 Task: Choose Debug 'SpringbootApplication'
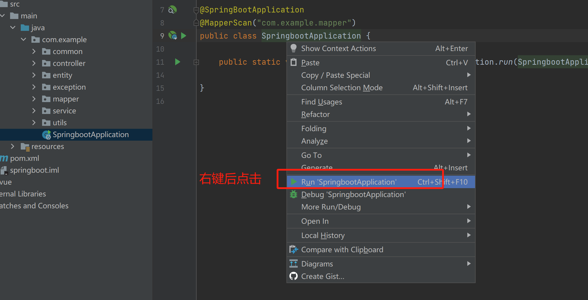click(381, 194)
